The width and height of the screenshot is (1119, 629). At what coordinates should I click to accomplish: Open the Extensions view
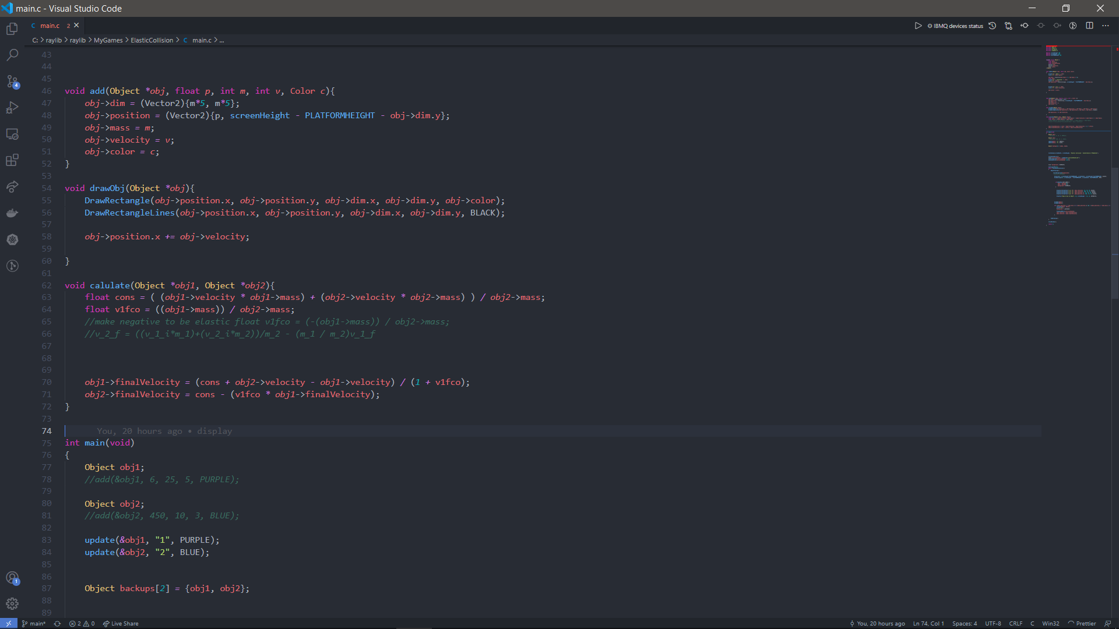point(12,160)
